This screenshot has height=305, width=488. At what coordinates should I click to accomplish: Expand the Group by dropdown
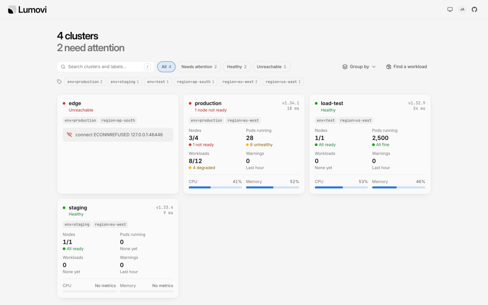click(359, 67)
